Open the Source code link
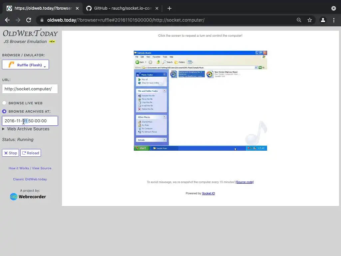The width and height of the screenshot is (341, 256). click(x=244, y=182)
